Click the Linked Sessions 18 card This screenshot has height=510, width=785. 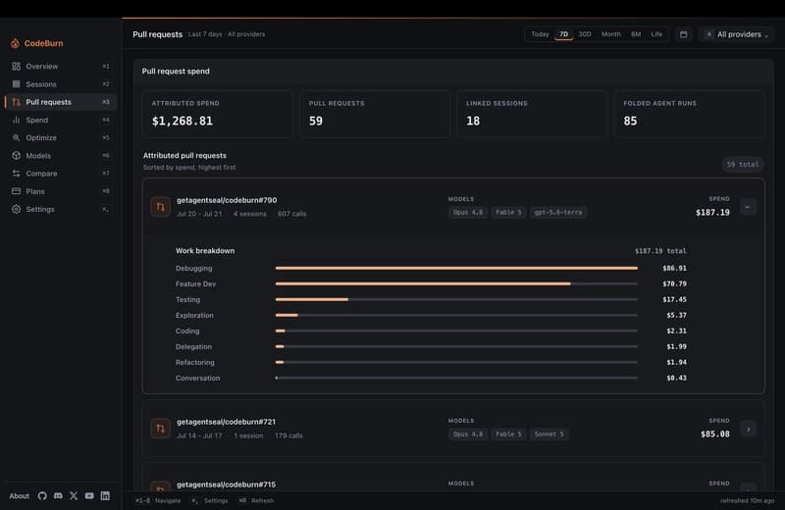click(532, 114)
